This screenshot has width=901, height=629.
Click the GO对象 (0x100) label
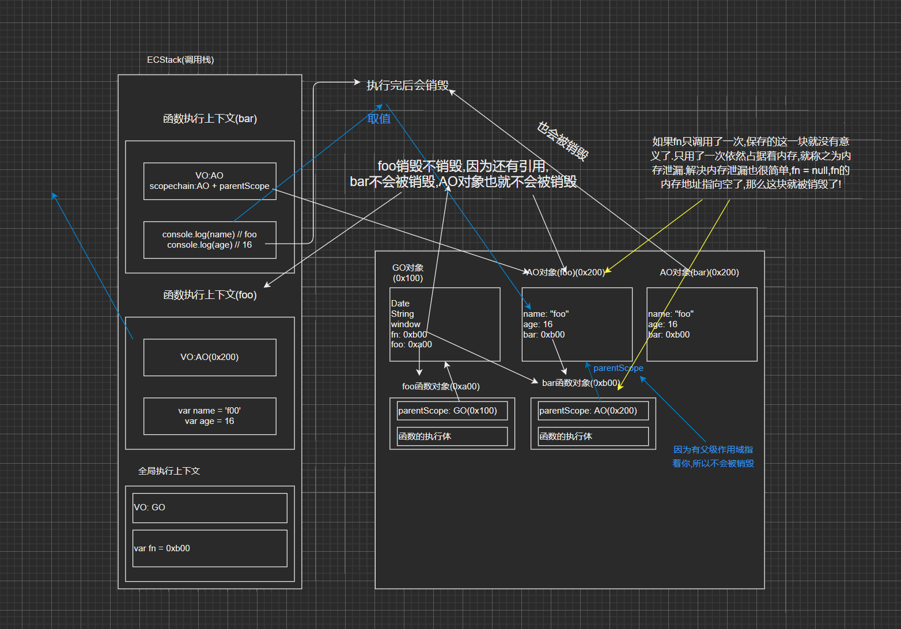408,273
